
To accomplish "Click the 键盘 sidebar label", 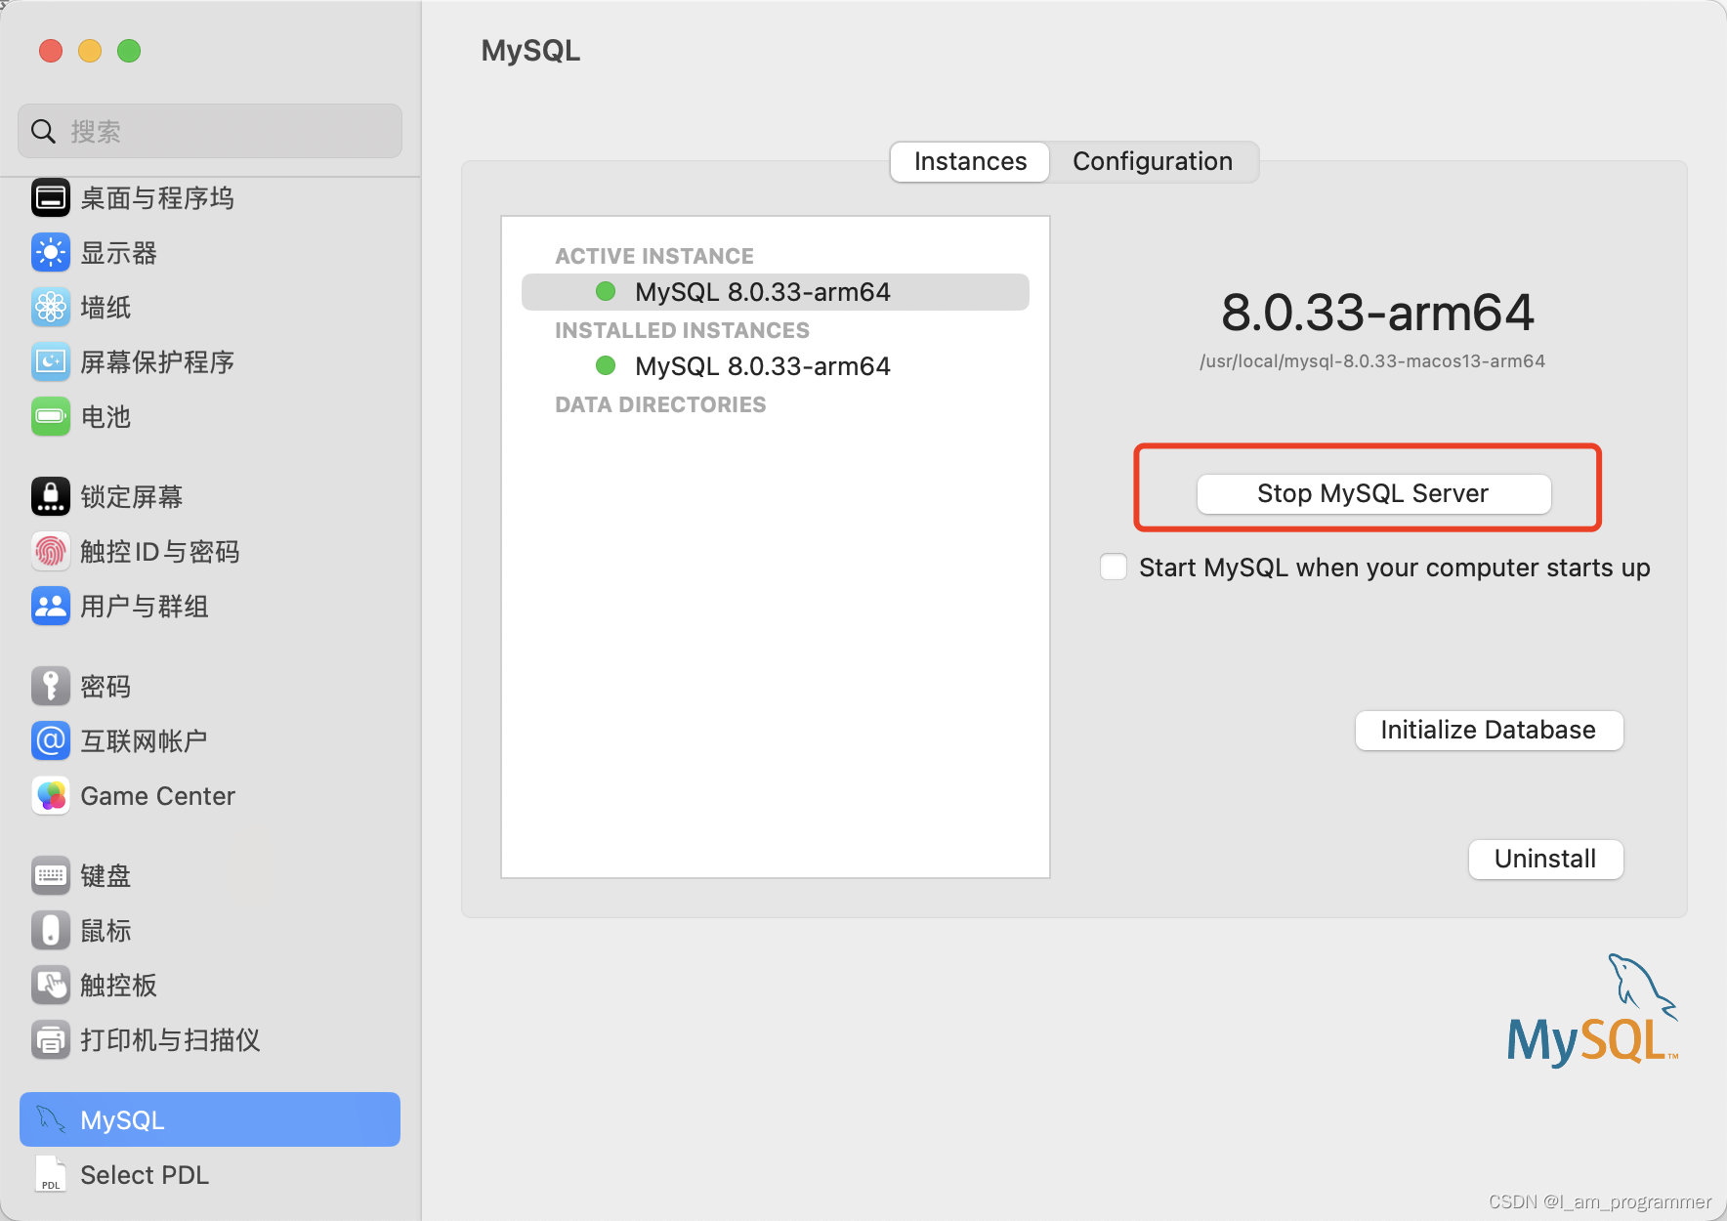I will [105, 876].
